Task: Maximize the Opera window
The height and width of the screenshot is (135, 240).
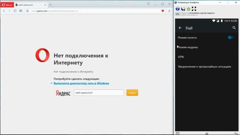Action: [x=162, y=4]
